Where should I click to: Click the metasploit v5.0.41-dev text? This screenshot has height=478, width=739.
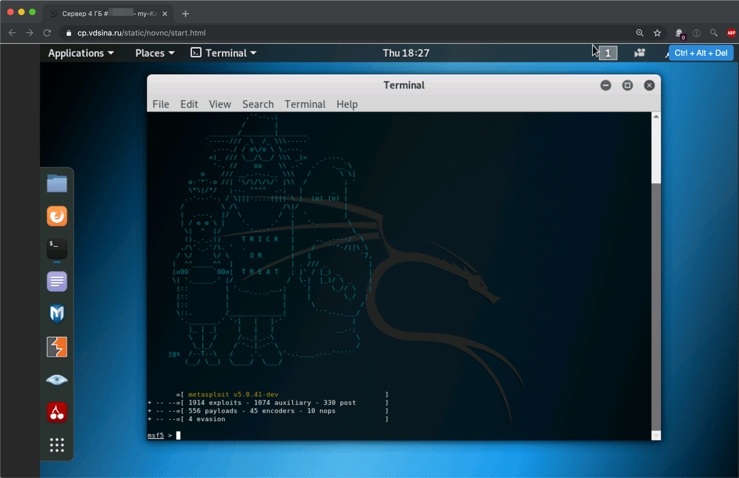coord(233,394)
